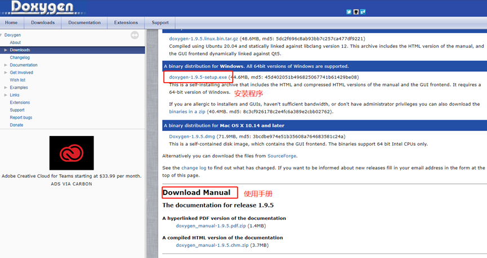
Task: Collapse the Doxygen root tree node
Action: (2, 35)
